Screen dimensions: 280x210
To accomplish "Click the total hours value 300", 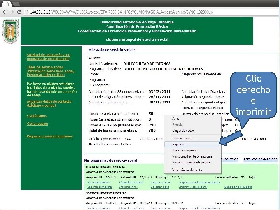I will point(152,131).
